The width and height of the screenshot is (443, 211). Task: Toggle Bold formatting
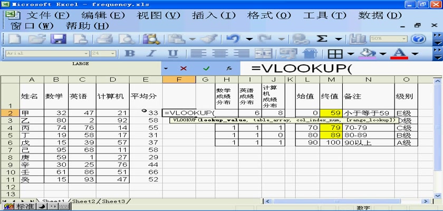point(129,54)
